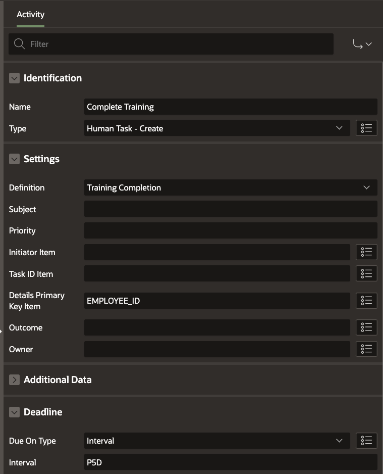The image size is (383, 474).
Task: Open the Definition dropdown
Action: pos(231,187)
